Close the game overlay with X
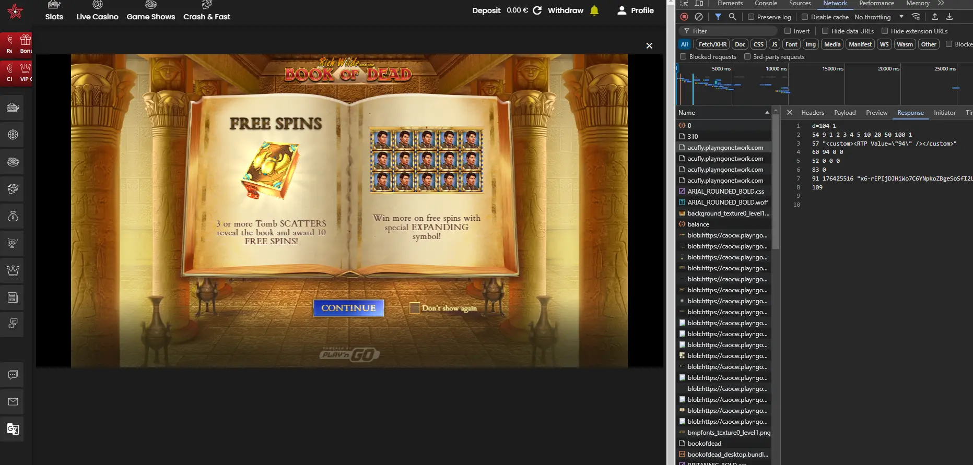 pyautogui.click(x=649, y=46)
